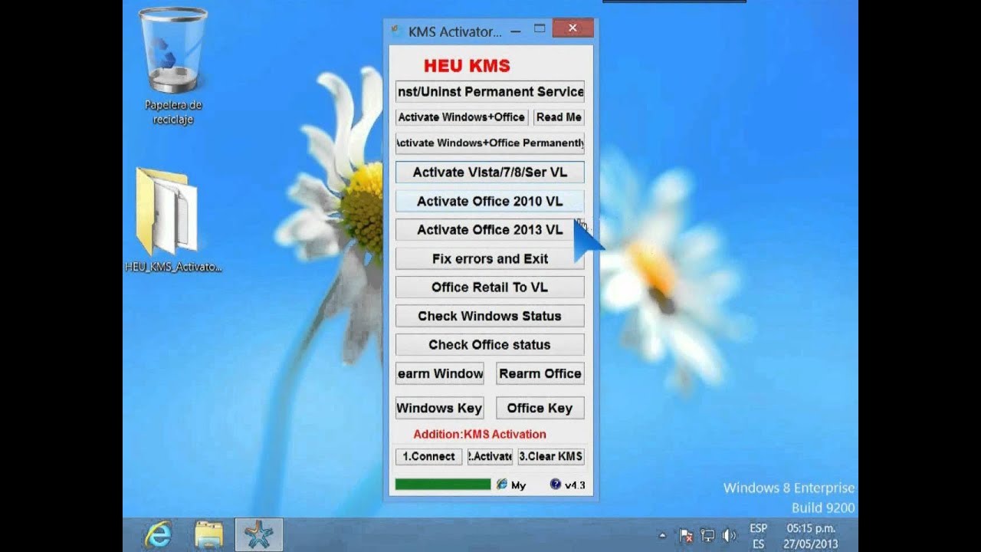Viewport: 981px width, 552px height.
Task: Click Activate Office 2013 VL
Action: point(490,230)
